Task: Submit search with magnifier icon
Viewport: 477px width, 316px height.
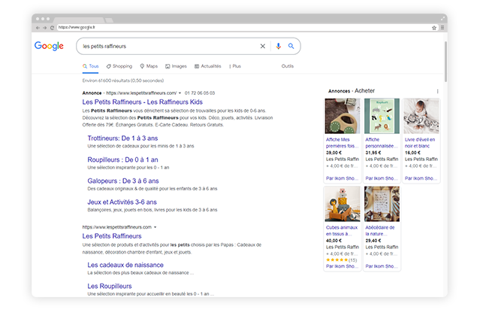Action: pos(291,46)
